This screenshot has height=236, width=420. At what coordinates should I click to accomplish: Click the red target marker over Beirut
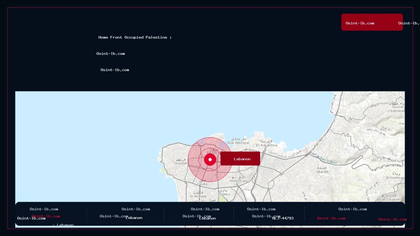pyautogui.click(x=210, y=159)
